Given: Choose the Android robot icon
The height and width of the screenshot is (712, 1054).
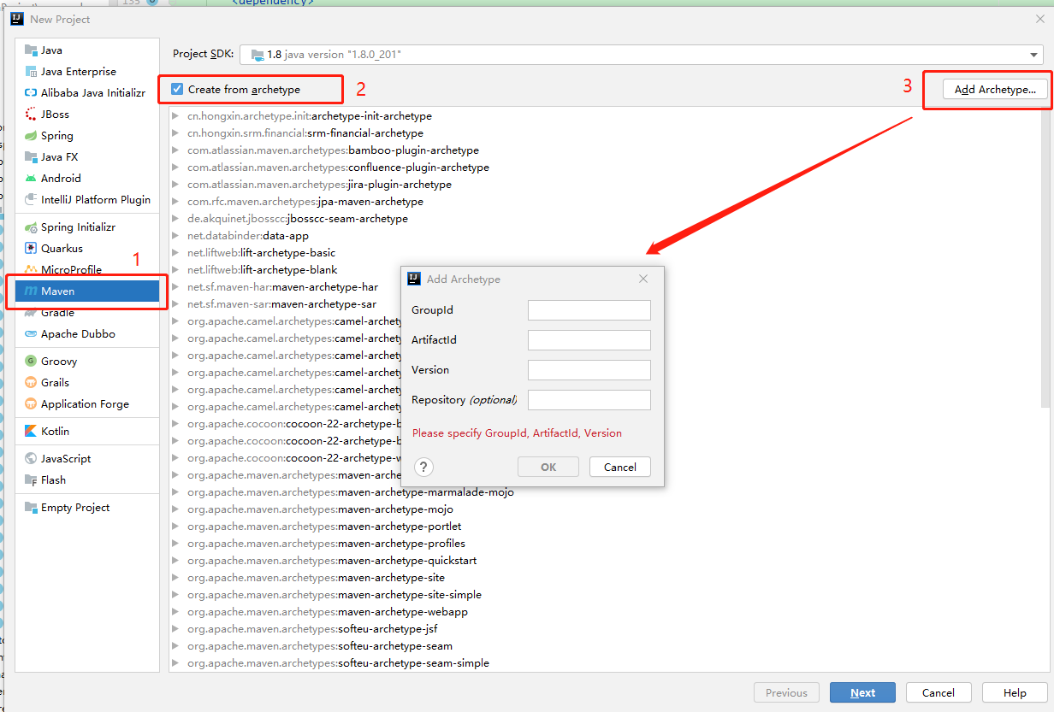Looking at the screenshot, I should [x=32, y=179].
